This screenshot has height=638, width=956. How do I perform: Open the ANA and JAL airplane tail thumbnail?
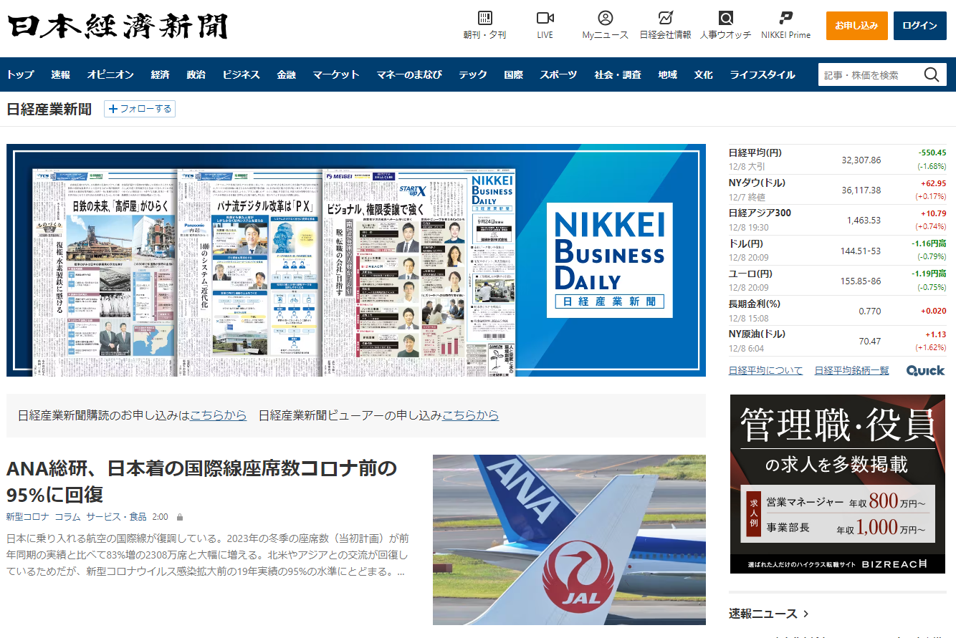(x=569, y=539)
